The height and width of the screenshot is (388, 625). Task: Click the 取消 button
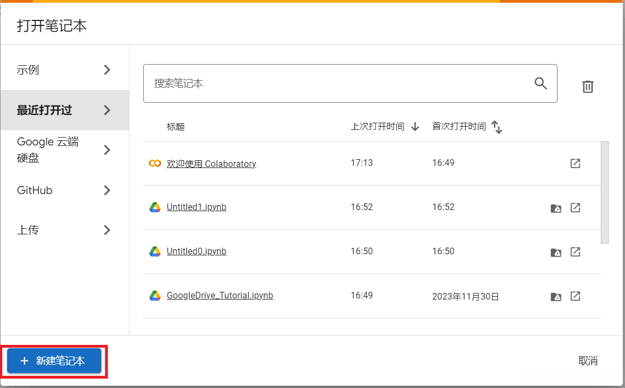[x=587, y=361]
